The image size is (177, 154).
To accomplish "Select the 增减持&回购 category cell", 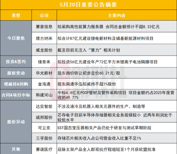I will 16,84.
